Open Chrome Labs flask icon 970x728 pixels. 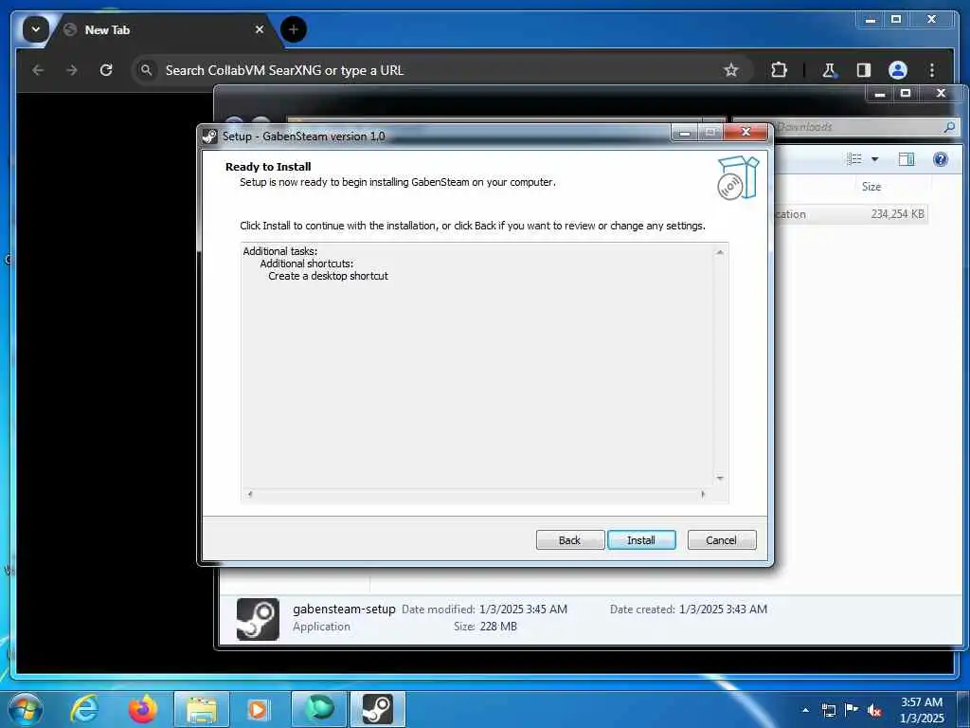(x=829, y=70)
